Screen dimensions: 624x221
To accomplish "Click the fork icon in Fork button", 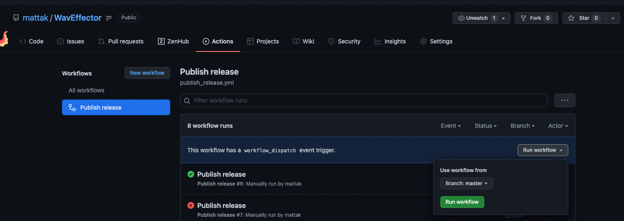I will pos(524,18).
